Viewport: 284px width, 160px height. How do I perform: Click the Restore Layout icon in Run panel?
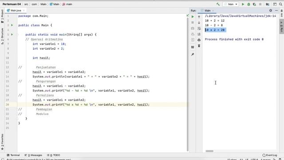tap(193, 47)
